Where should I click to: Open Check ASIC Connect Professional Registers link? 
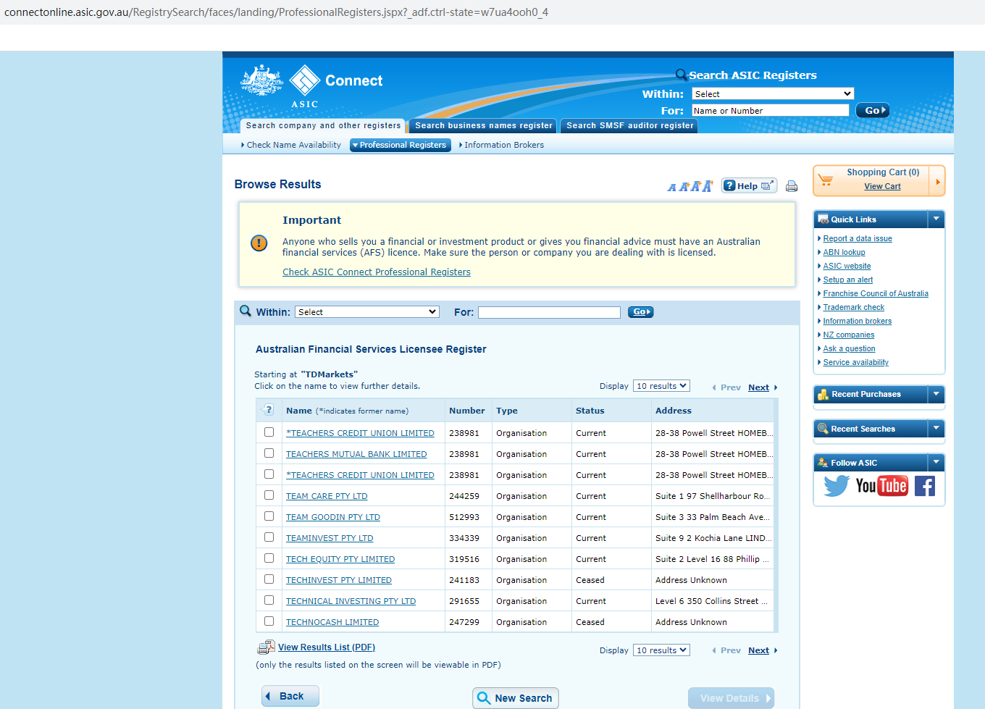click(377, 272)
